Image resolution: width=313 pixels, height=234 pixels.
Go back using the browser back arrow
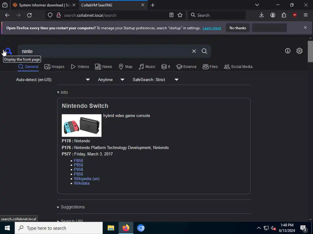[x=7, y=15]
